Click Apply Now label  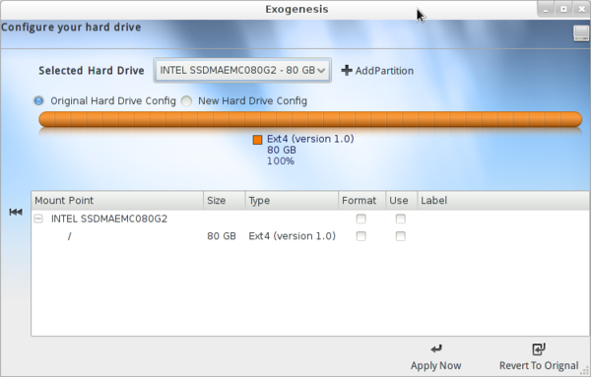point(436,366)
